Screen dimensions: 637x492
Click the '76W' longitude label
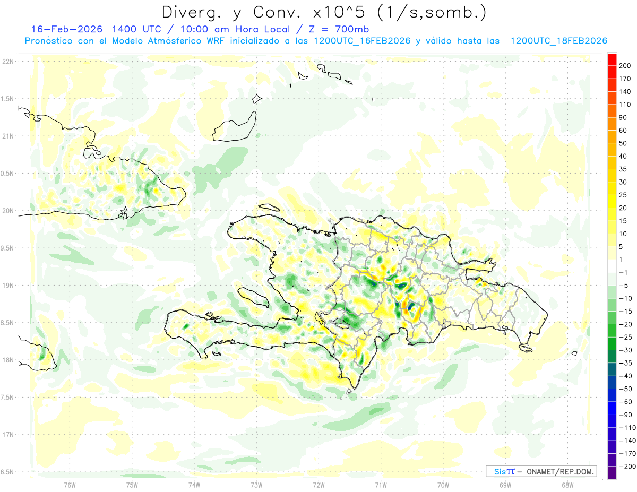[x=70, y=484]
